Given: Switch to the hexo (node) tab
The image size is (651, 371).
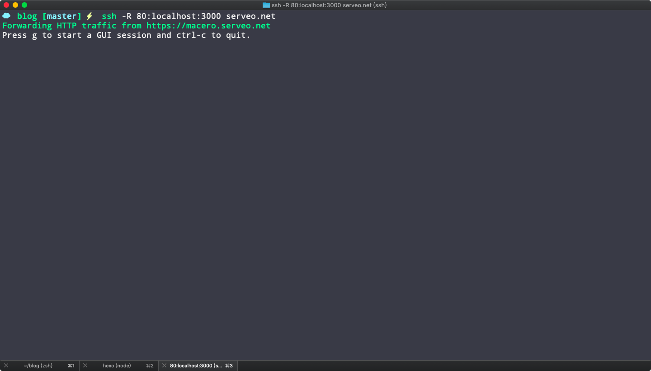Looking at the screenshot, I should click(117, 366).
